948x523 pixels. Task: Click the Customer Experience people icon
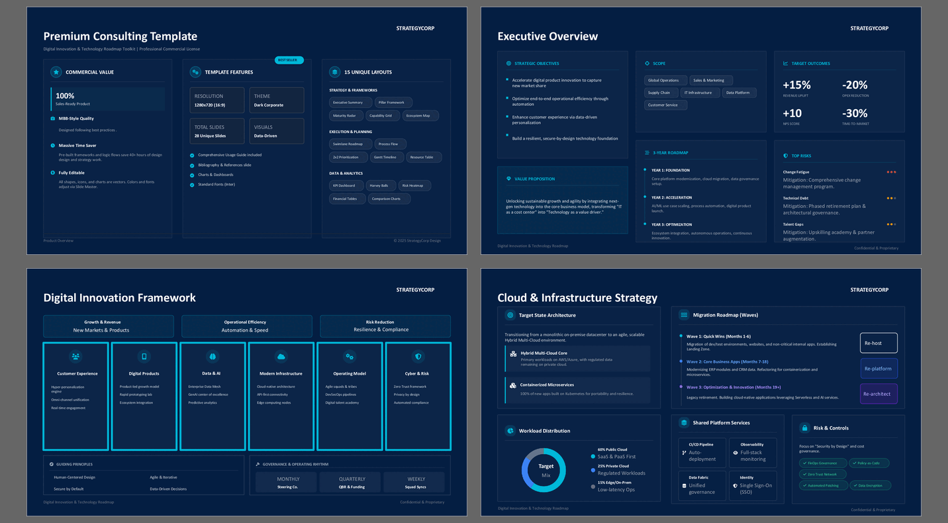click(x=76, y=356)
